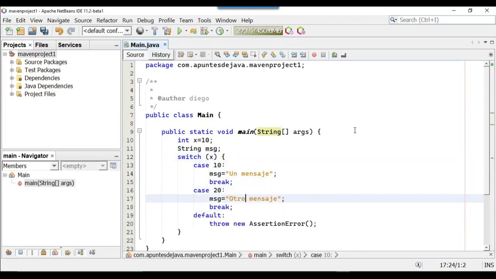Collapse the Javadoc comment fold at line 3
Image resolution: width=496 pixels, height=279 pixels.
[x=139, y=81]
